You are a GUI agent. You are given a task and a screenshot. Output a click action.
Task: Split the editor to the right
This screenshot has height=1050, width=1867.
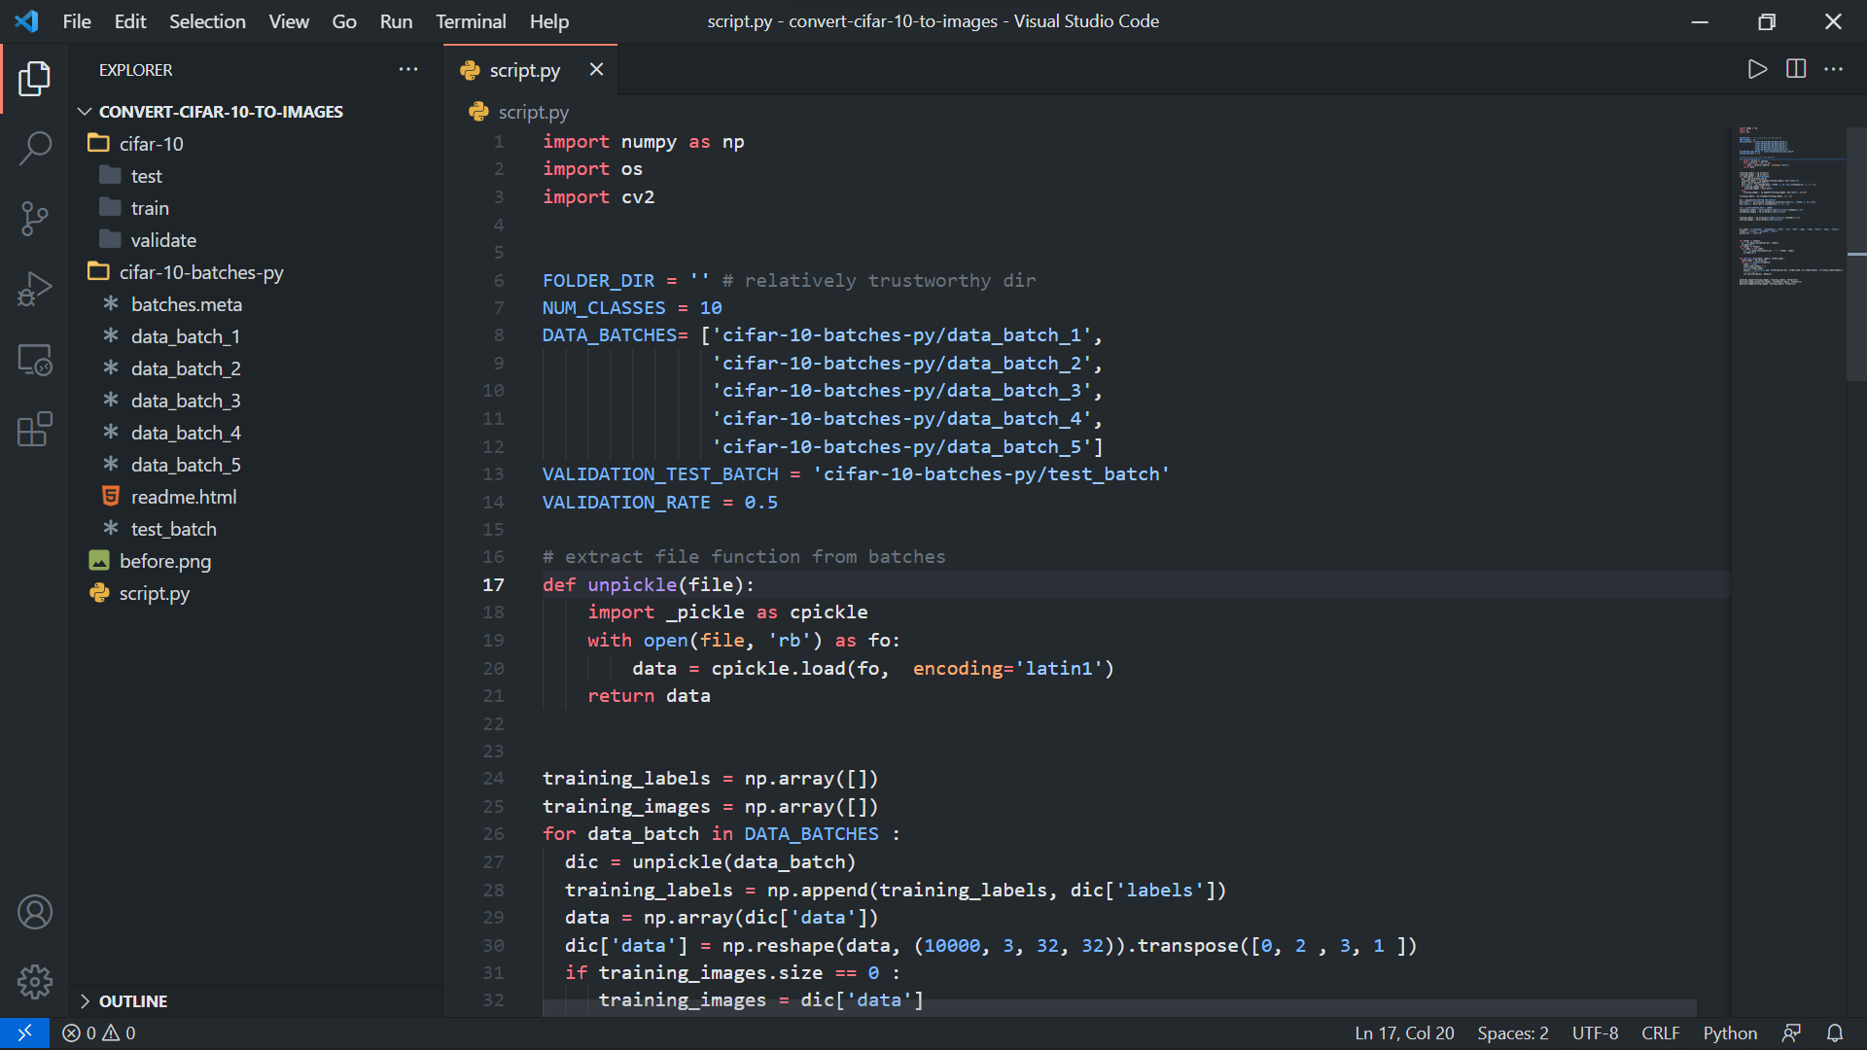(1796, 69)
